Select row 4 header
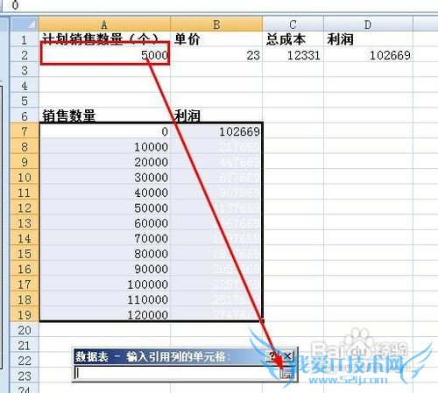The height and width of the screenshot is (393, 438). (25, 86)
